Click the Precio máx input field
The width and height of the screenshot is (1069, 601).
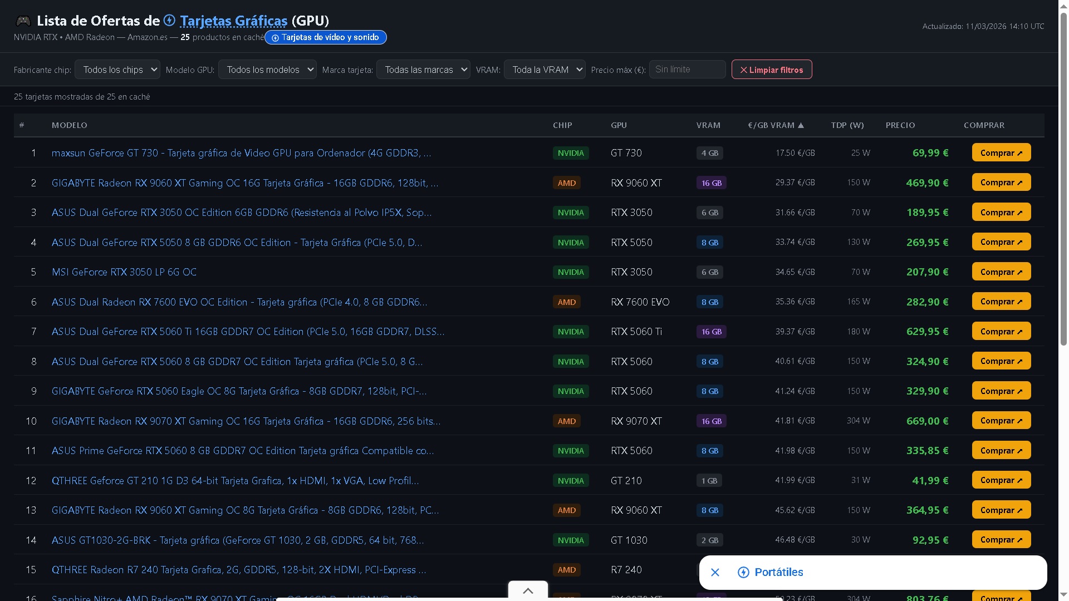pos(687,70)
